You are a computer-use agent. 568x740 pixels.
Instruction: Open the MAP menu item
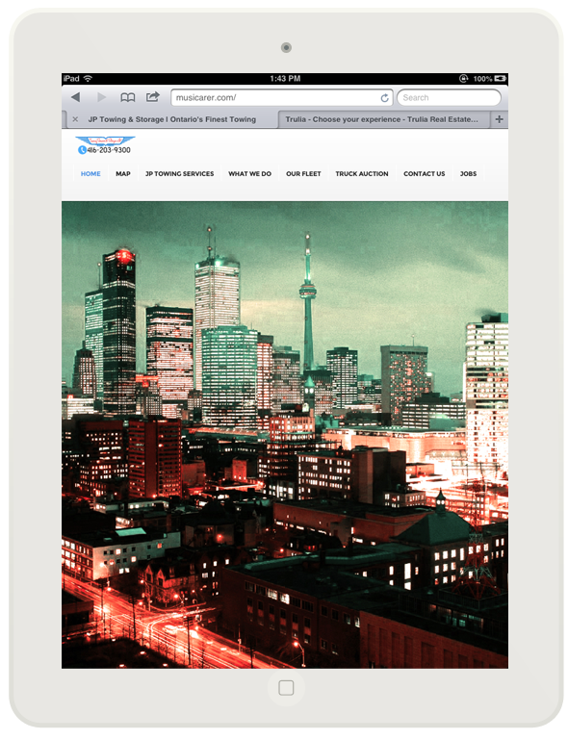123,173
